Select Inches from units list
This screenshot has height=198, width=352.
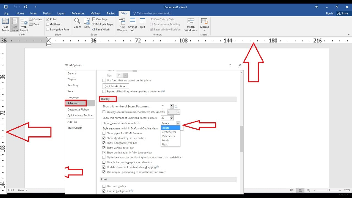pos(170,128)
